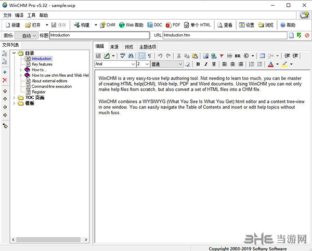Insert an image with the picture icon

[206, 56]
